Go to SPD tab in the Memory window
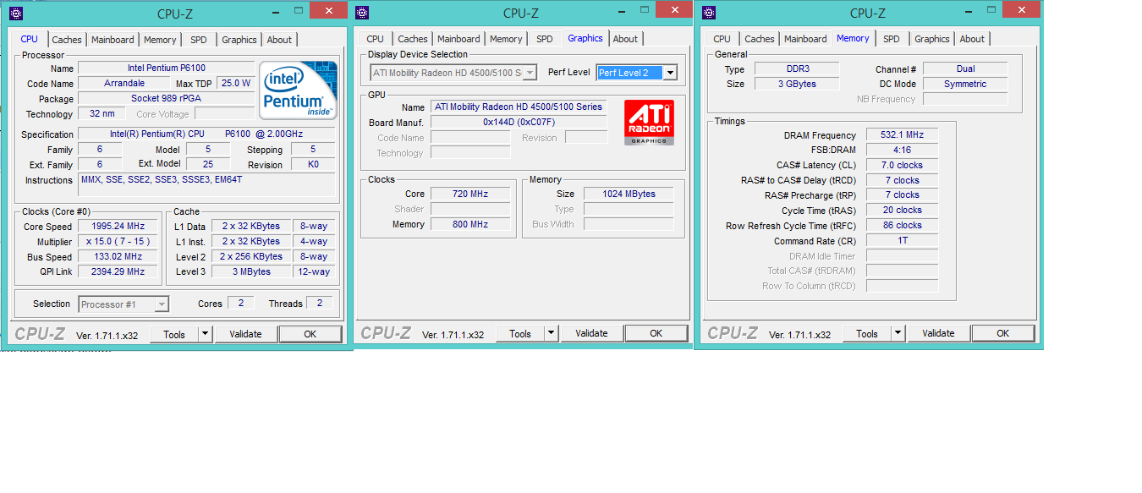This screenshot has width=1142, height=493. pyautogui.click(x=892, y=39)
